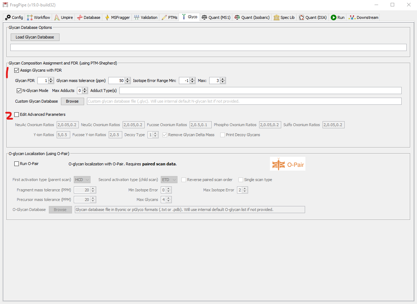
Task: Click the NeuAc Oxonium Ratios field
Action: pyautogui.click(x=67, y=125)
